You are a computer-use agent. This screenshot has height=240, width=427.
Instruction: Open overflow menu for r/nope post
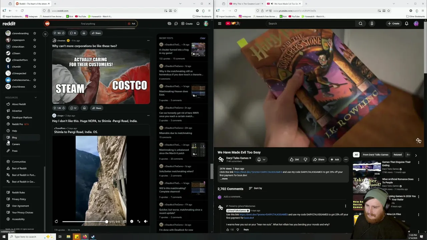[x=148, y=116]
